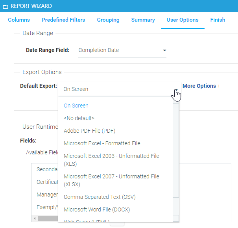Viewport: 238px width, 228px height.
Task: Go to the Grouping tab
Action: [x=108, y=20]
